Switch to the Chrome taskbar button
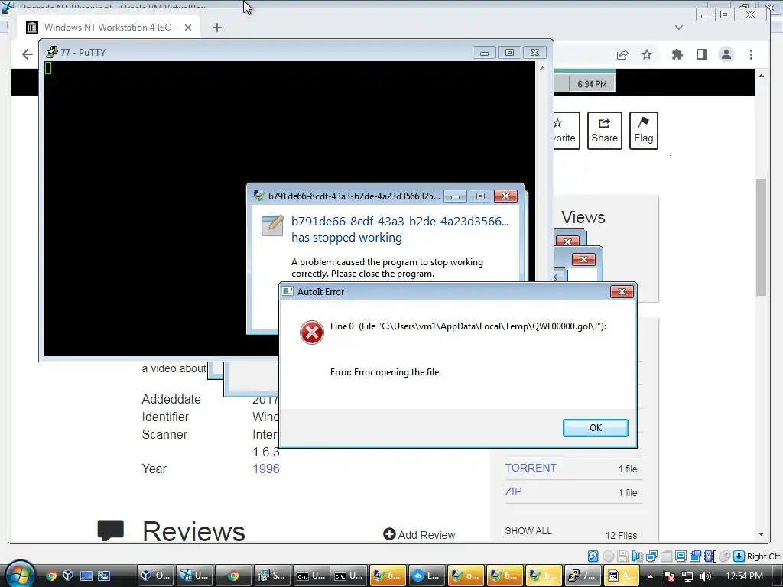 234,576
